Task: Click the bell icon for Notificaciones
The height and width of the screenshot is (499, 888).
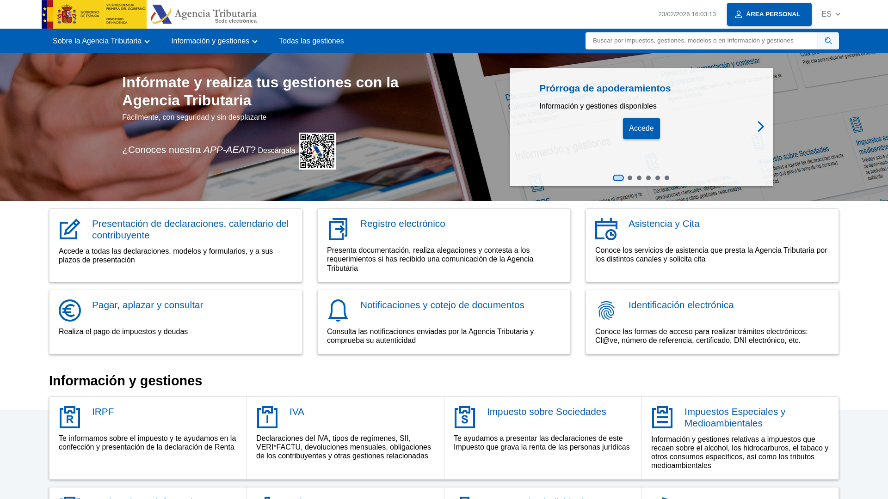Action: tap(338, 310)
